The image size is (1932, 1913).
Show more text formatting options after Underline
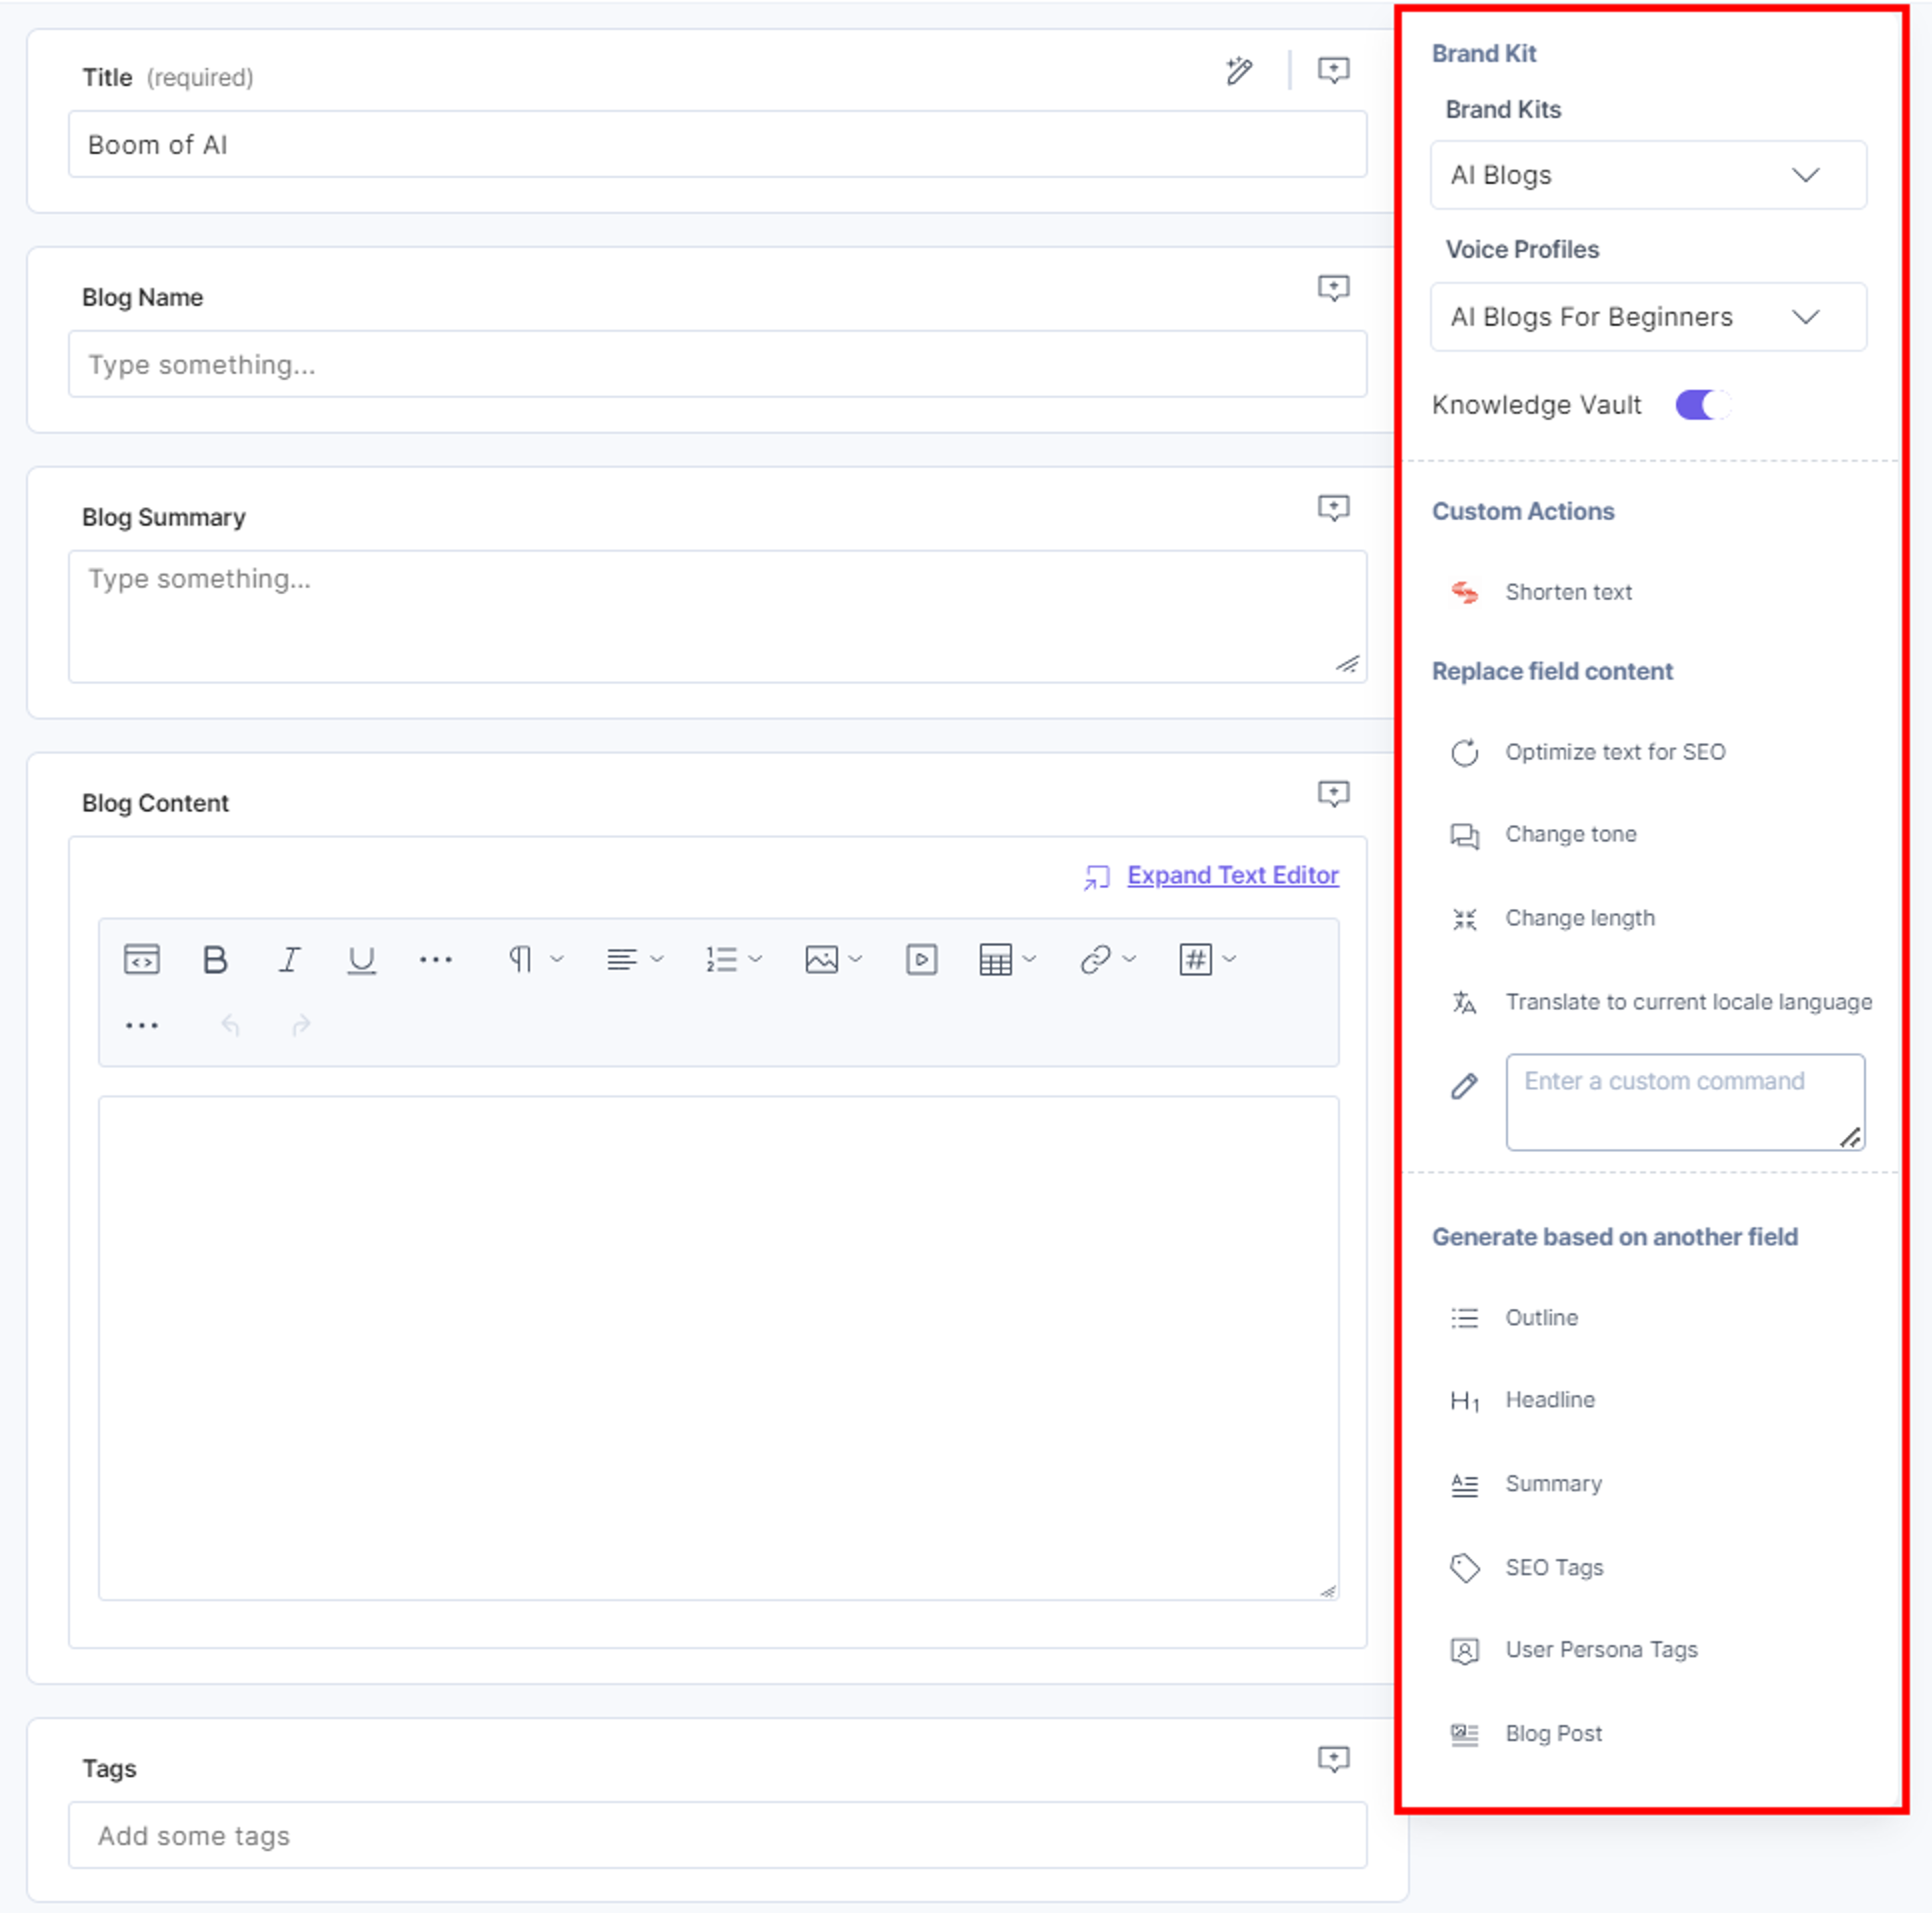click(435, 960)
